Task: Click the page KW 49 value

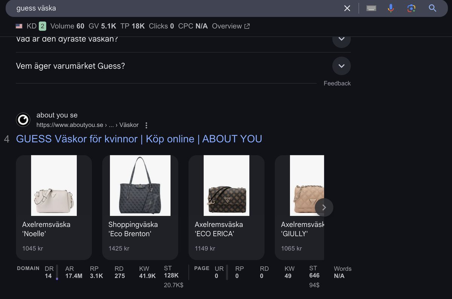Action: click(288, 276)
